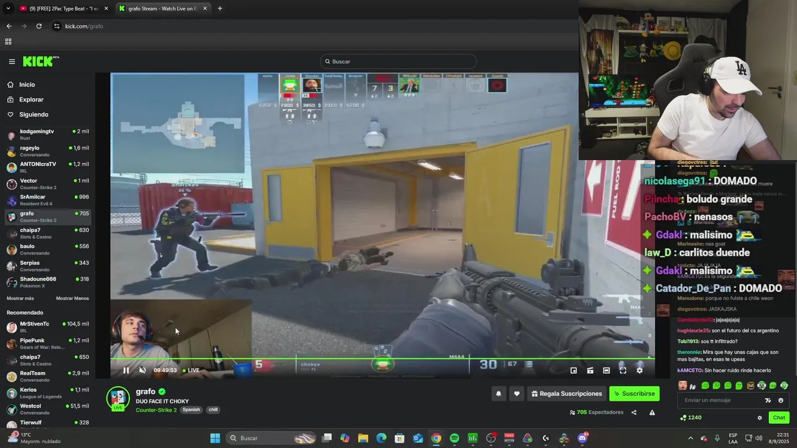Open chat settings gear

(760, 418)
